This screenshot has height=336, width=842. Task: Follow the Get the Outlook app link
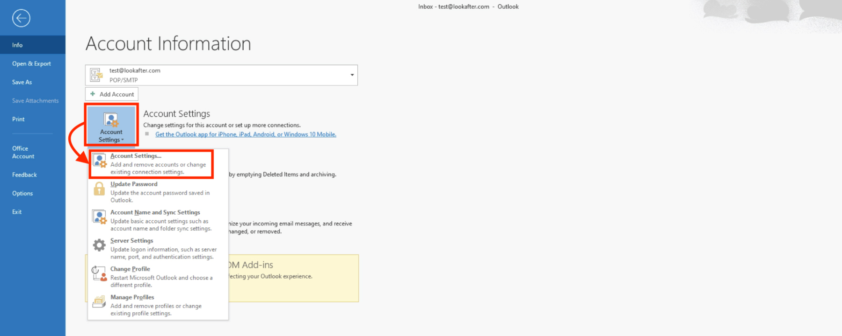point(246,134)
